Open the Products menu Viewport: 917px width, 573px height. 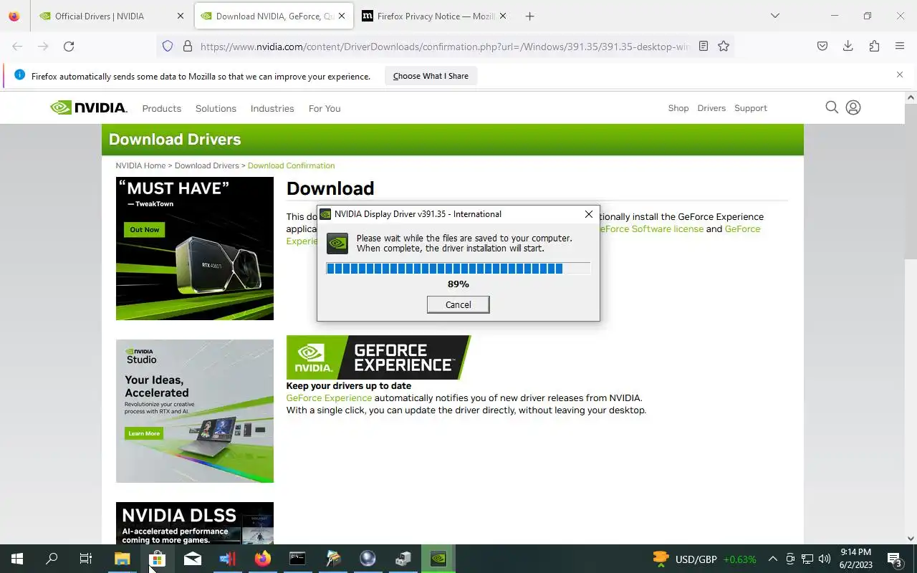(161, 108)
